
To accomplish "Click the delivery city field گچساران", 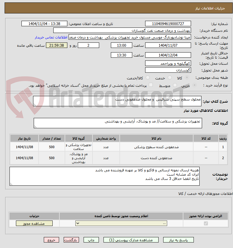I will [168, 70].
